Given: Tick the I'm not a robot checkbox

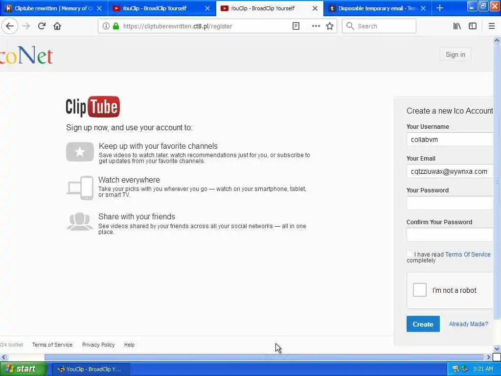Looking at the screenshot, I should click(419, 290).
